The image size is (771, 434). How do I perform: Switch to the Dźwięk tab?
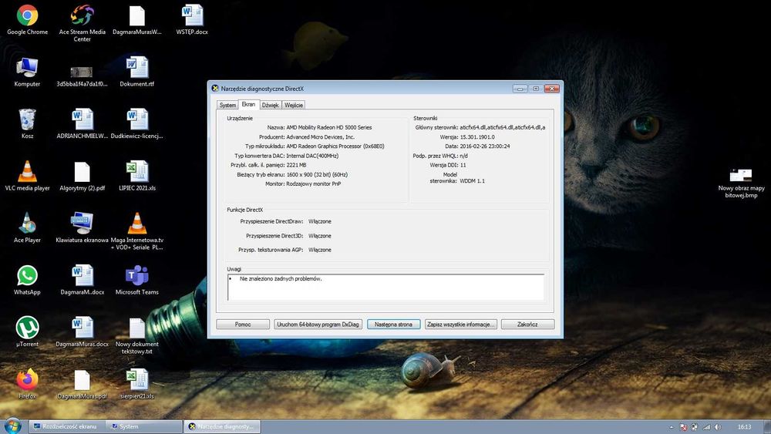[270, 105]
